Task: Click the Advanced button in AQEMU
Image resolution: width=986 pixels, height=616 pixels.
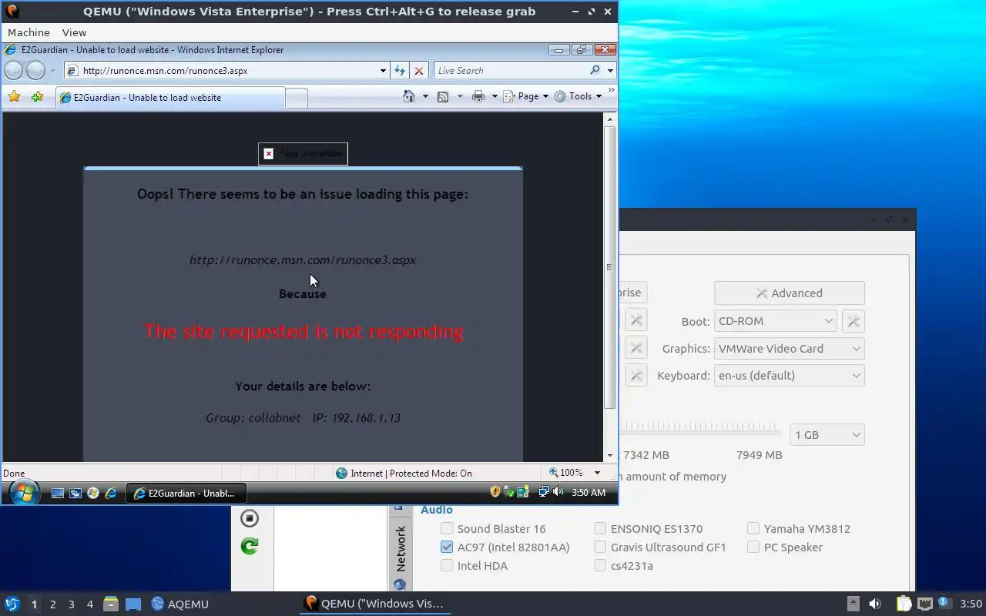Action: click(x=790, y=293)
